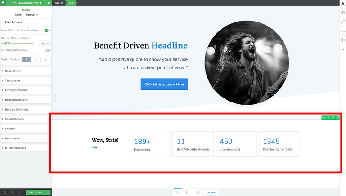Expand the Typography section
The image size is (346, 196).
pyautogui.click(x=26, y=80)
